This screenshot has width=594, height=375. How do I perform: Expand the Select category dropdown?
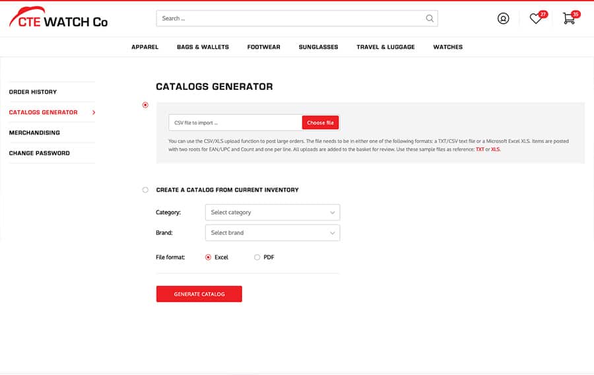click(273, 213)
